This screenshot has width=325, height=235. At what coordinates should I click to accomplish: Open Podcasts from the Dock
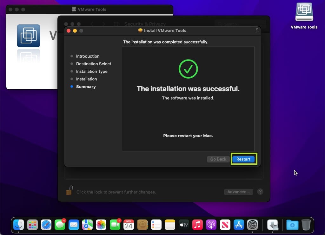(211, 225)
